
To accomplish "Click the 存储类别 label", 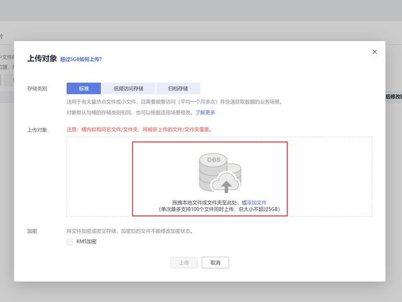I will [x=37, y=89].
